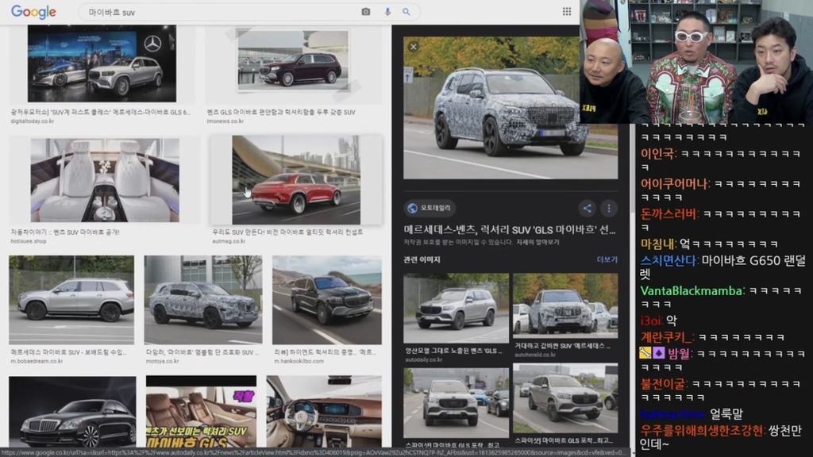
Task: Click the webcam overlay of streamers
Action: pos(696,62)
